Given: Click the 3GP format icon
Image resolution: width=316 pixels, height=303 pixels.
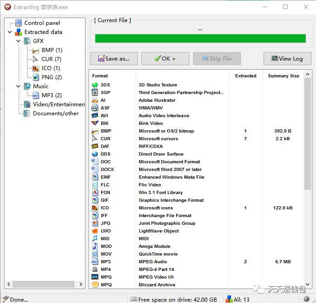Looking at the screenshot, I should [x=95, y=93].
